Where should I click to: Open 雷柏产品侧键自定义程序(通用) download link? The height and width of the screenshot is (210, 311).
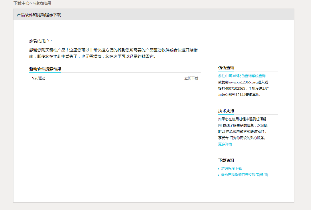tap(244, 175)
